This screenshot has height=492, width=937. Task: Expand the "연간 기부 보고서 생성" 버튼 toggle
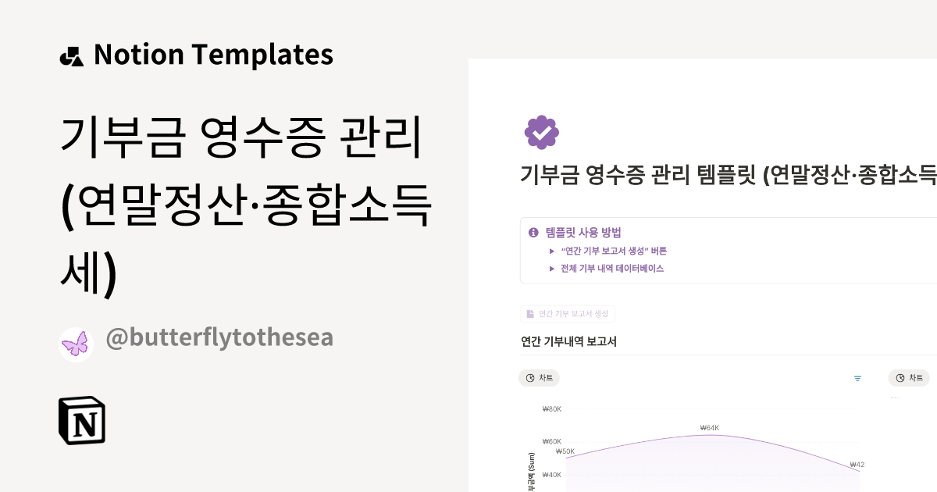point(552,251)
